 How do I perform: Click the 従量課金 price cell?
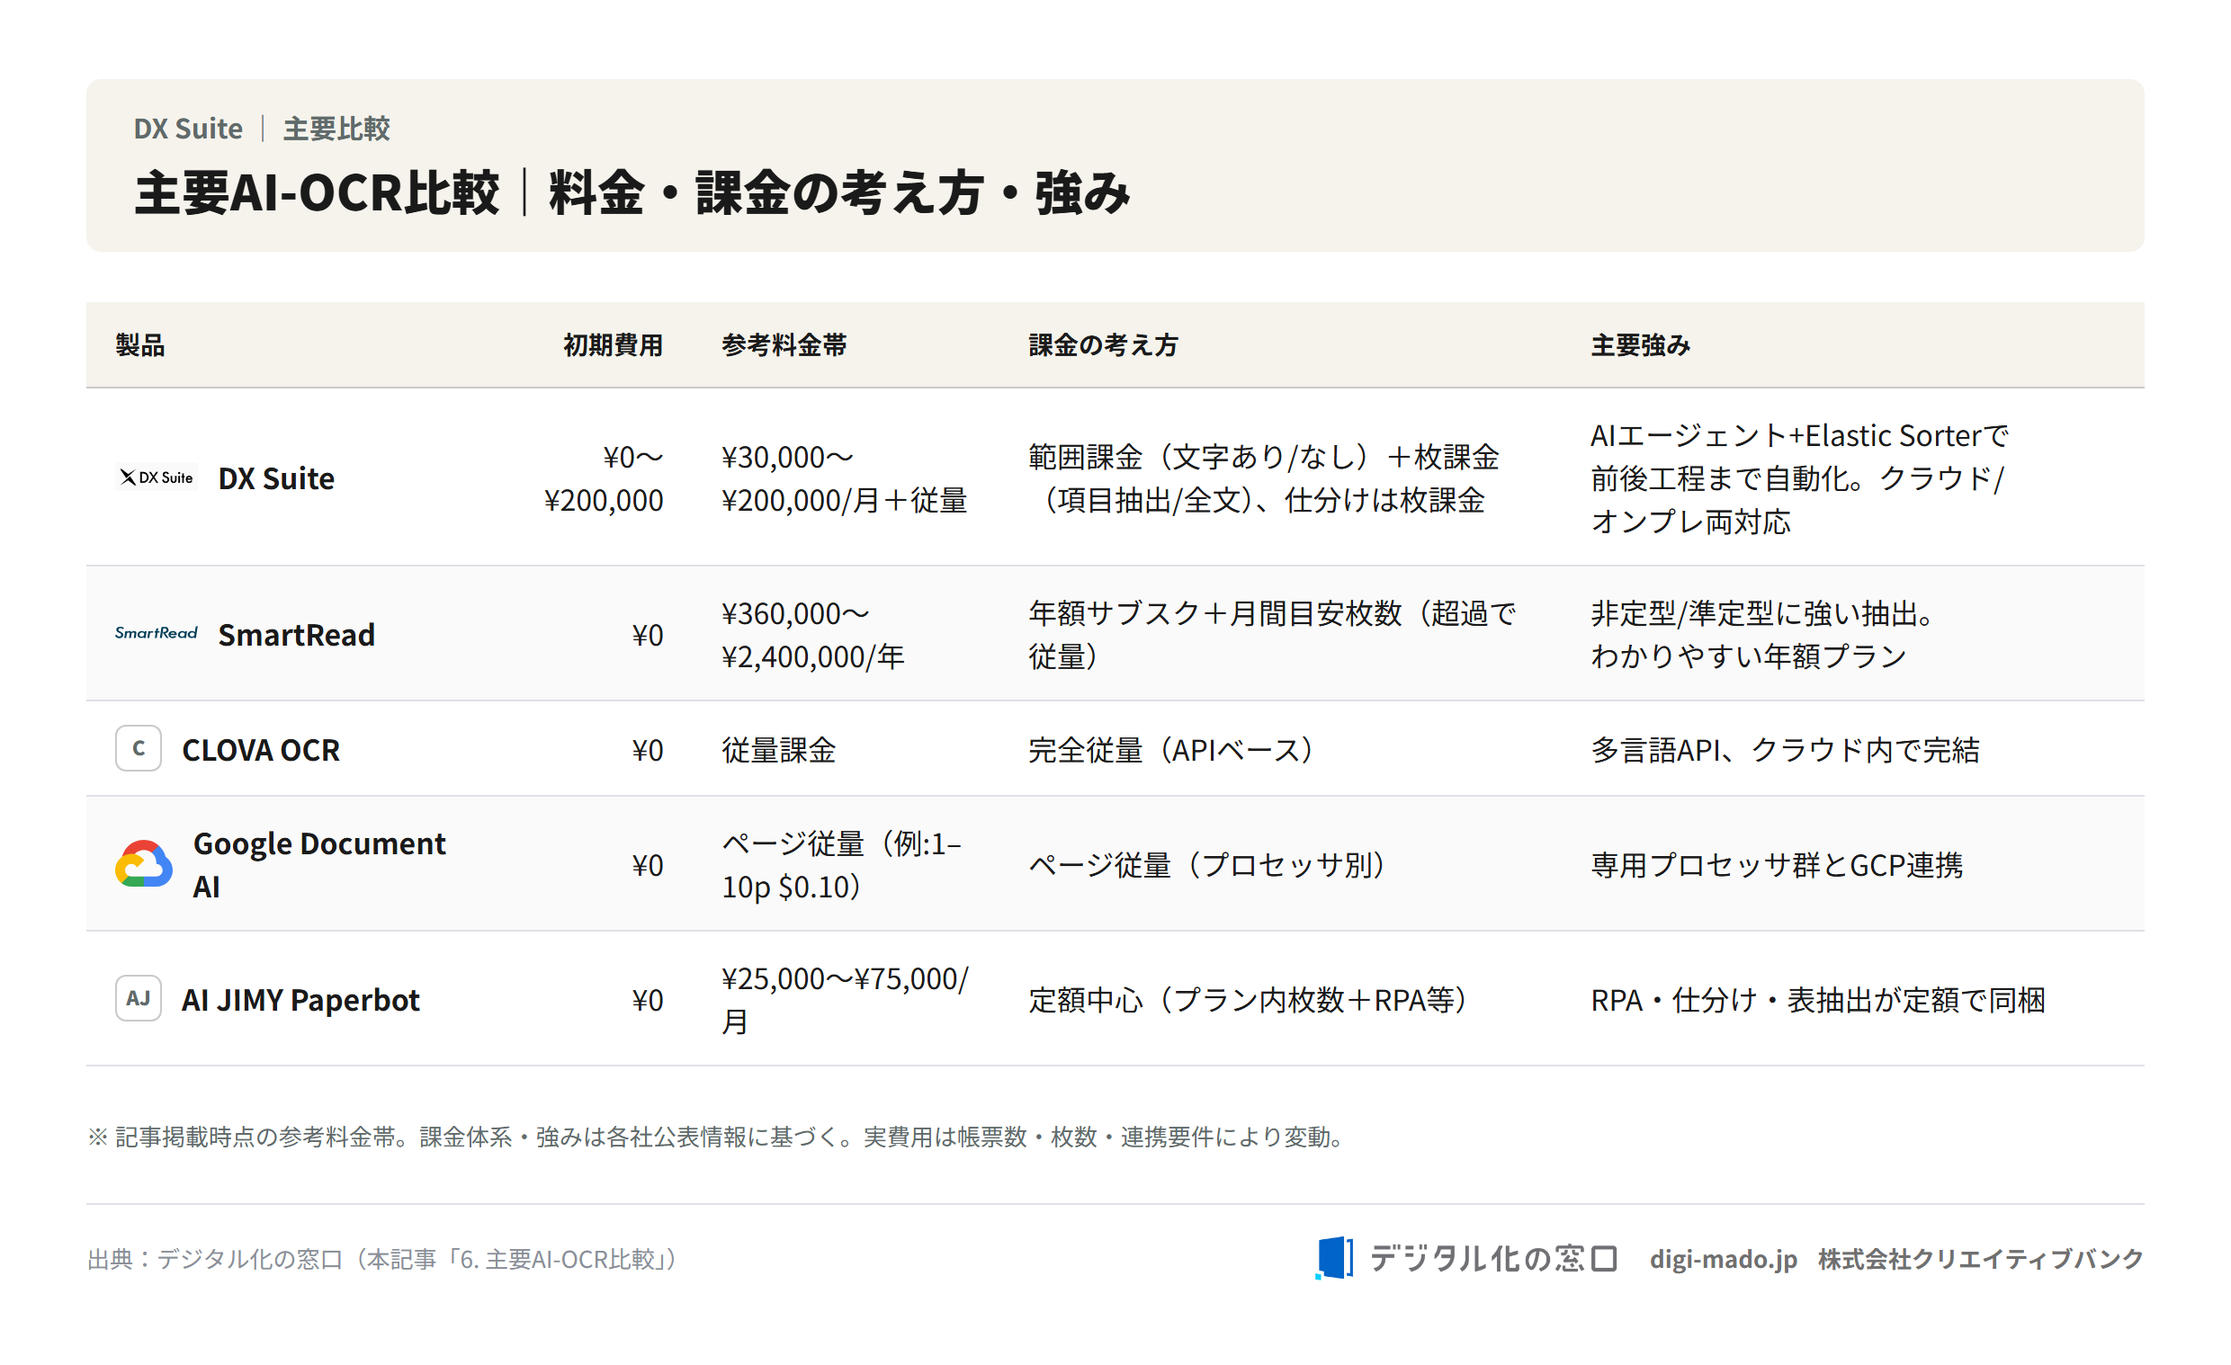778,749
